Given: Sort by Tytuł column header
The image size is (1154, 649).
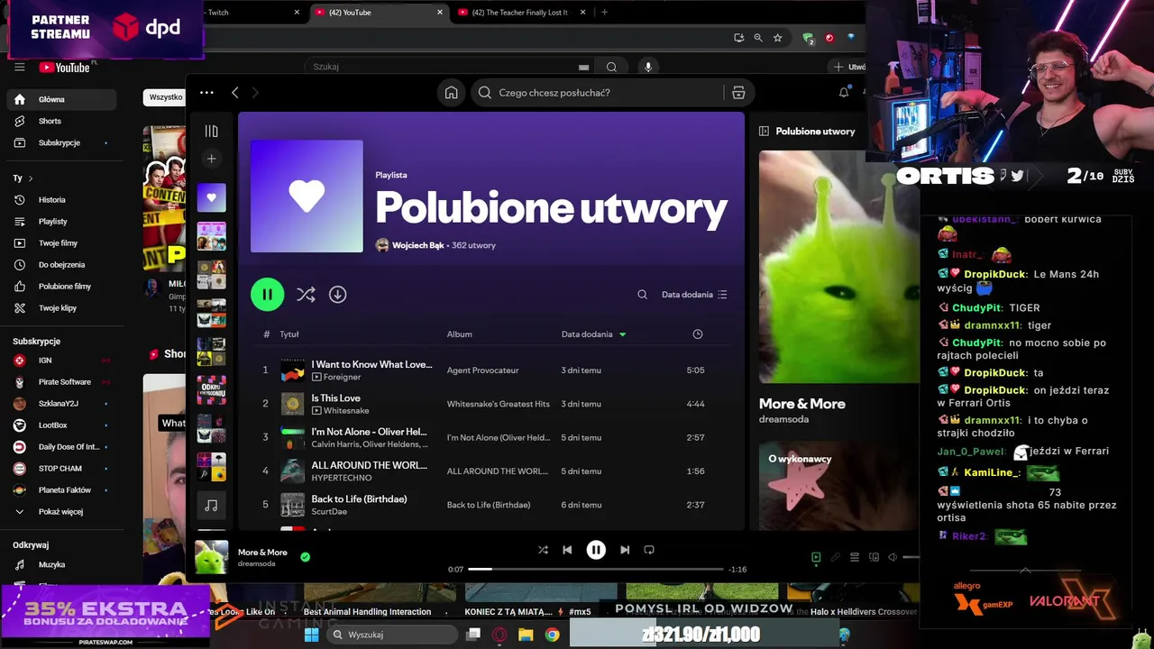Looking at the screenshot, I should point(288,334).
